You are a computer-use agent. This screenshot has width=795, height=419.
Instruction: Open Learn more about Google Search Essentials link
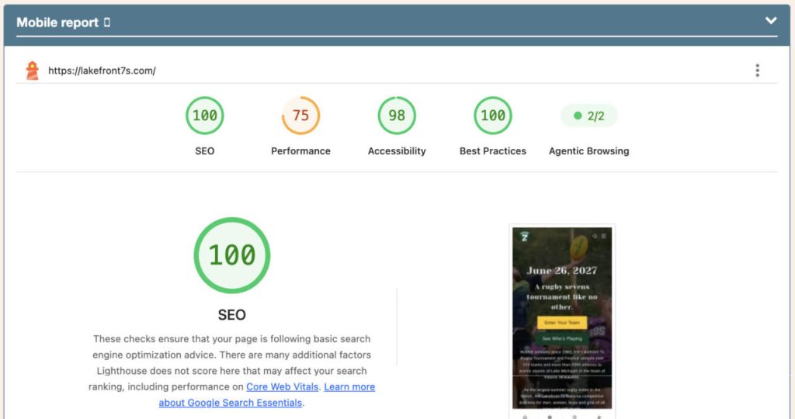267,395
